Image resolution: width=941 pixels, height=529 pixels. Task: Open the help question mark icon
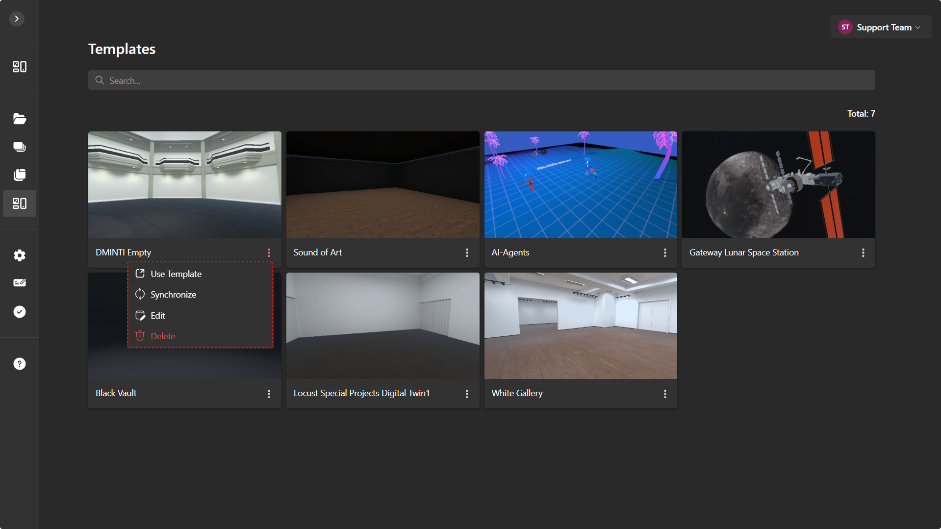coord(20,364)
